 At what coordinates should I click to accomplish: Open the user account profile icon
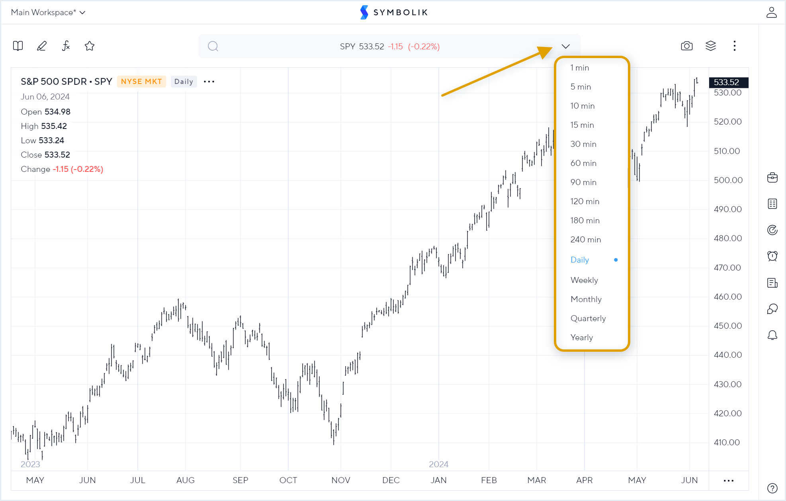coord(771,12)
